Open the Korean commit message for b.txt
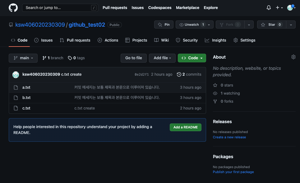 pyautogui.click(x=117, y=98)
